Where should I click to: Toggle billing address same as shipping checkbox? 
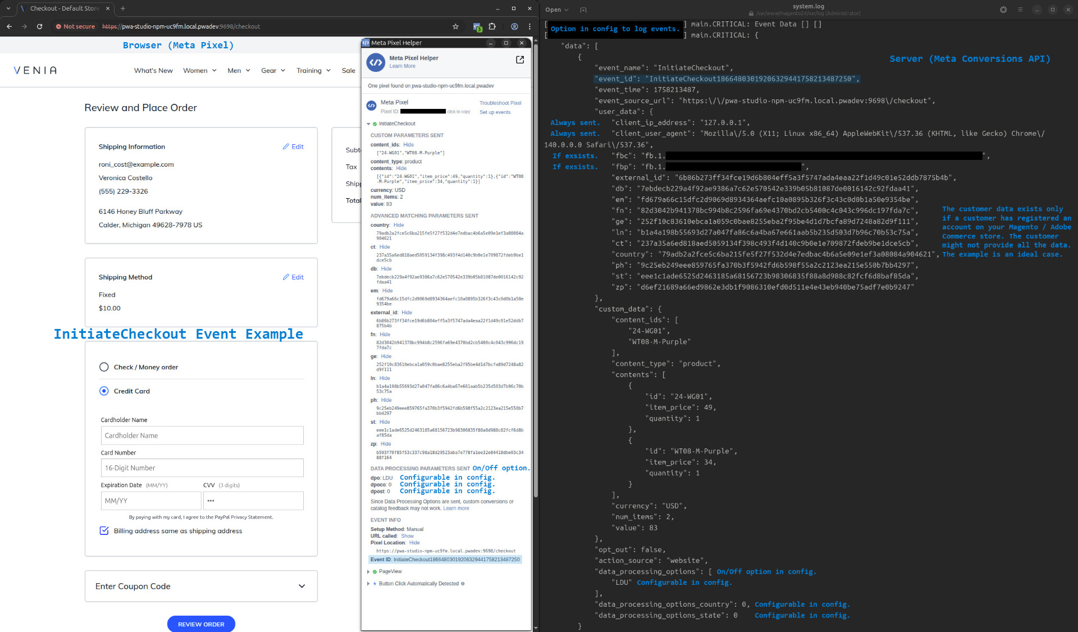click(x=104, y=531)
